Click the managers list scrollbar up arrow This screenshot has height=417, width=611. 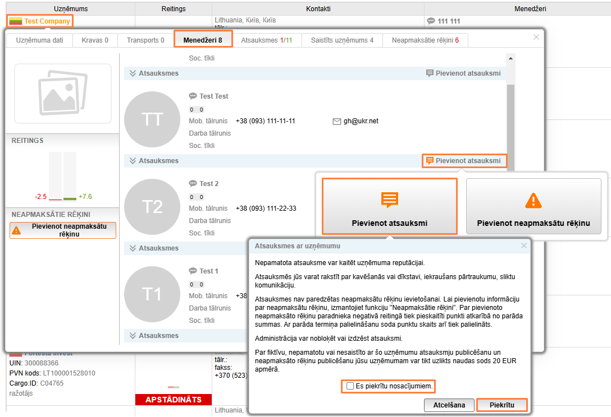[x=510, y=58]
